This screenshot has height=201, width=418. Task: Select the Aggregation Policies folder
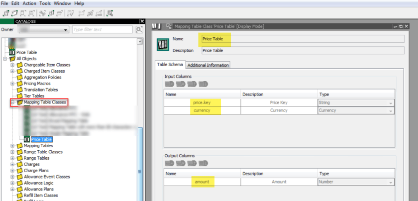coord(42,77)
